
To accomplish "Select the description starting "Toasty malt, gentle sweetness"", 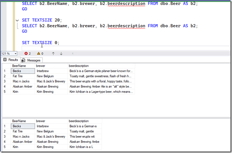I will click(x=101, y=76).
